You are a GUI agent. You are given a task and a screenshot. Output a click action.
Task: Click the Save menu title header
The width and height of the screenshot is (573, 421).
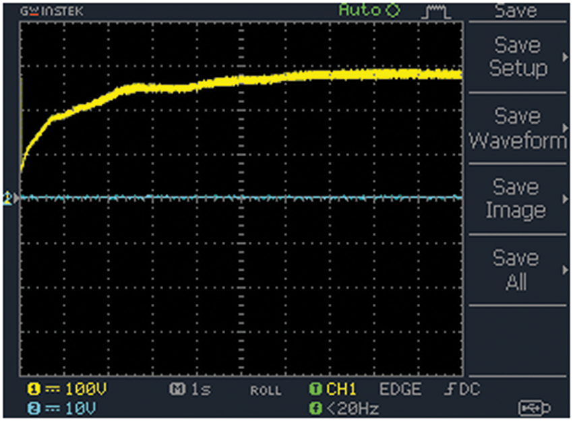tap(516, 11)
